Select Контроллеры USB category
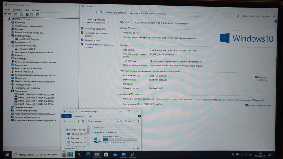 pyautogui.click(x=24, y=72)
